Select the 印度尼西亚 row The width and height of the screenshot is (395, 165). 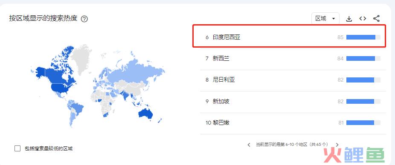(293, 37)
